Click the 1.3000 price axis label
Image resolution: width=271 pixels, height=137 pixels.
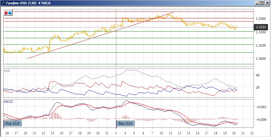coord(260,58)
